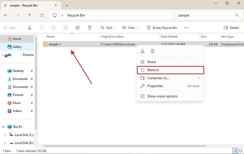
Task: Click the search magnifier icon
Action: click(237, 15)
